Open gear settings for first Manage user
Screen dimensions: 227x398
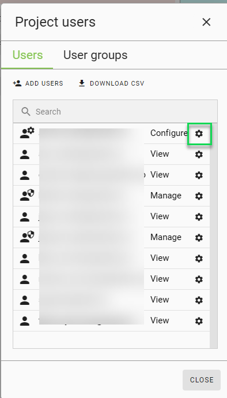coord(199,196)
